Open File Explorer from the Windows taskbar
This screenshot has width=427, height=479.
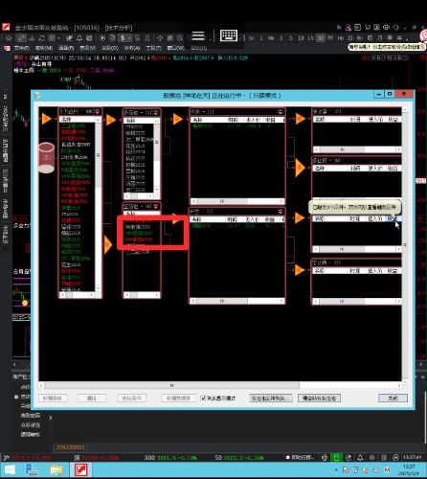[x=56, y=470]
